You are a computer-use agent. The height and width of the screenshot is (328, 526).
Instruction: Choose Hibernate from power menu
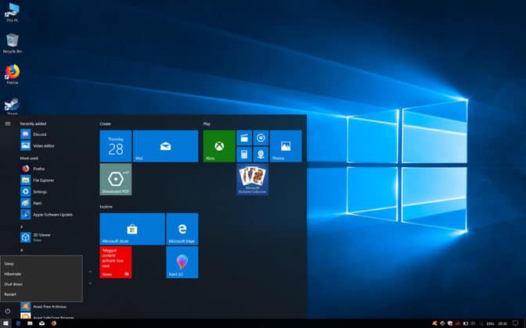point(41,274)
